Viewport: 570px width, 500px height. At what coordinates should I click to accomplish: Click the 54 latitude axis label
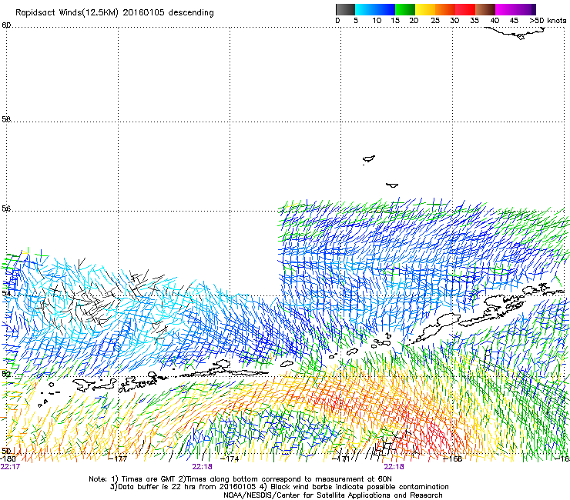6,292
